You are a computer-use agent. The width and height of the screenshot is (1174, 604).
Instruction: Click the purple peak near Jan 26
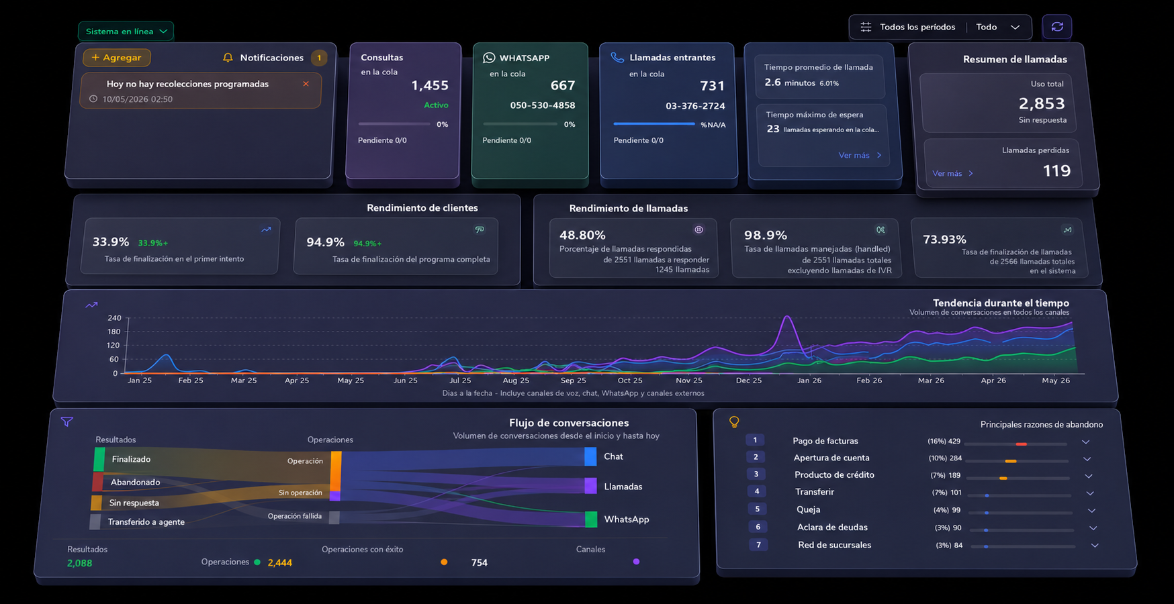tap(787, 317)
